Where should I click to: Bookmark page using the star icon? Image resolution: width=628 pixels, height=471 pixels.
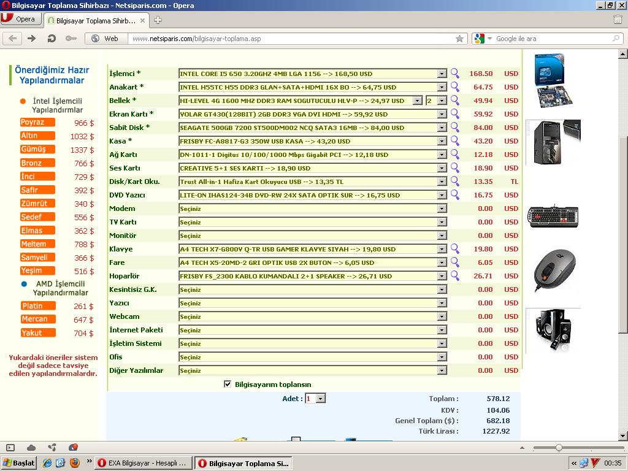(x=459, y=39)
